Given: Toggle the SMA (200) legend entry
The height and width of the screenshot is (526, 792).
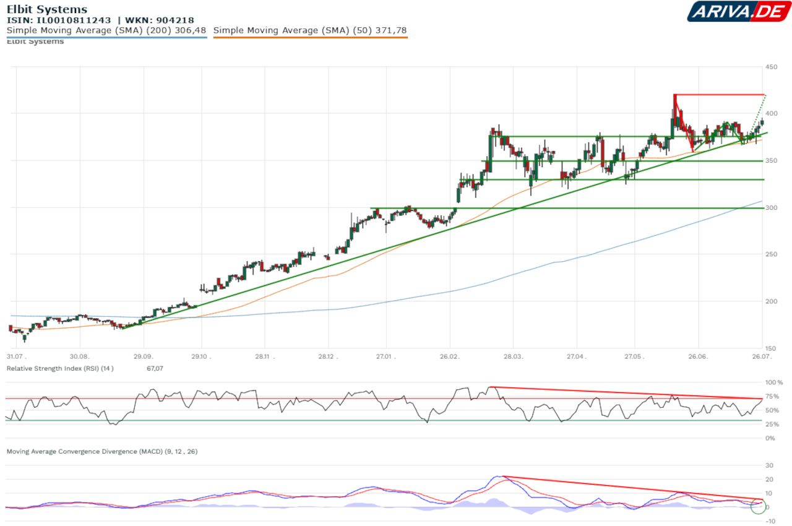Looking at the screenshot, I should pyautogui.click(x=106, y=30).
